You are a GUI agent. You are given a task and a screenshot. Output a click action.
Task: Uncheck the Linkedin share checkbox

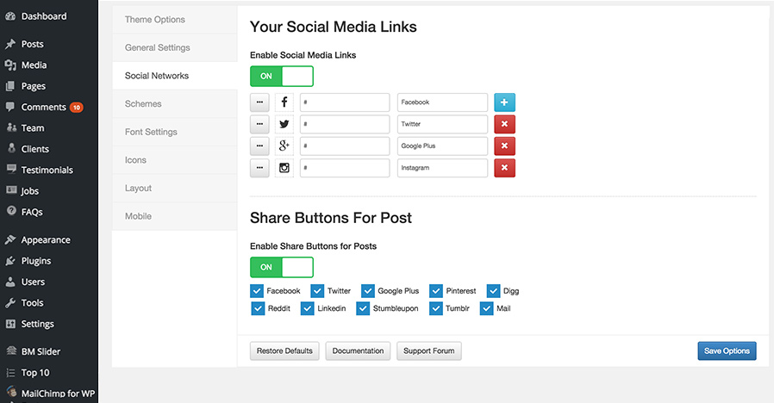click(x=308, y=309)
